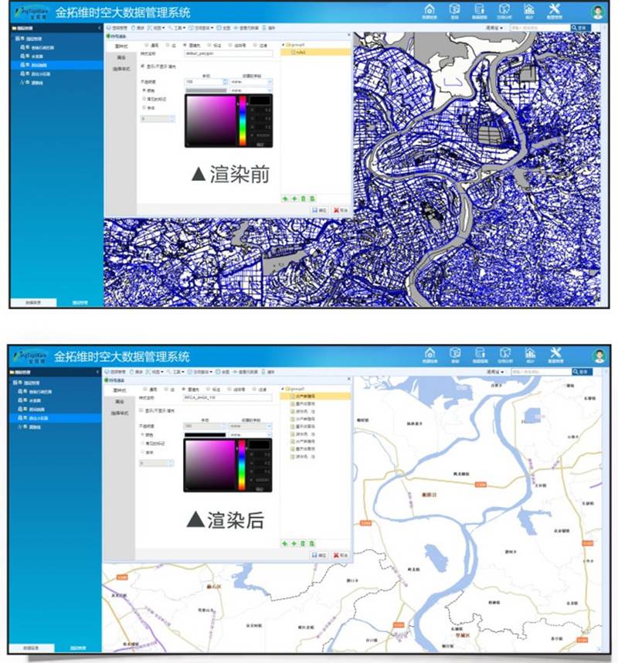Click the 取消 button in the 渲染后 dialog
Screen dimensions: 618x663
click(340, 555)
